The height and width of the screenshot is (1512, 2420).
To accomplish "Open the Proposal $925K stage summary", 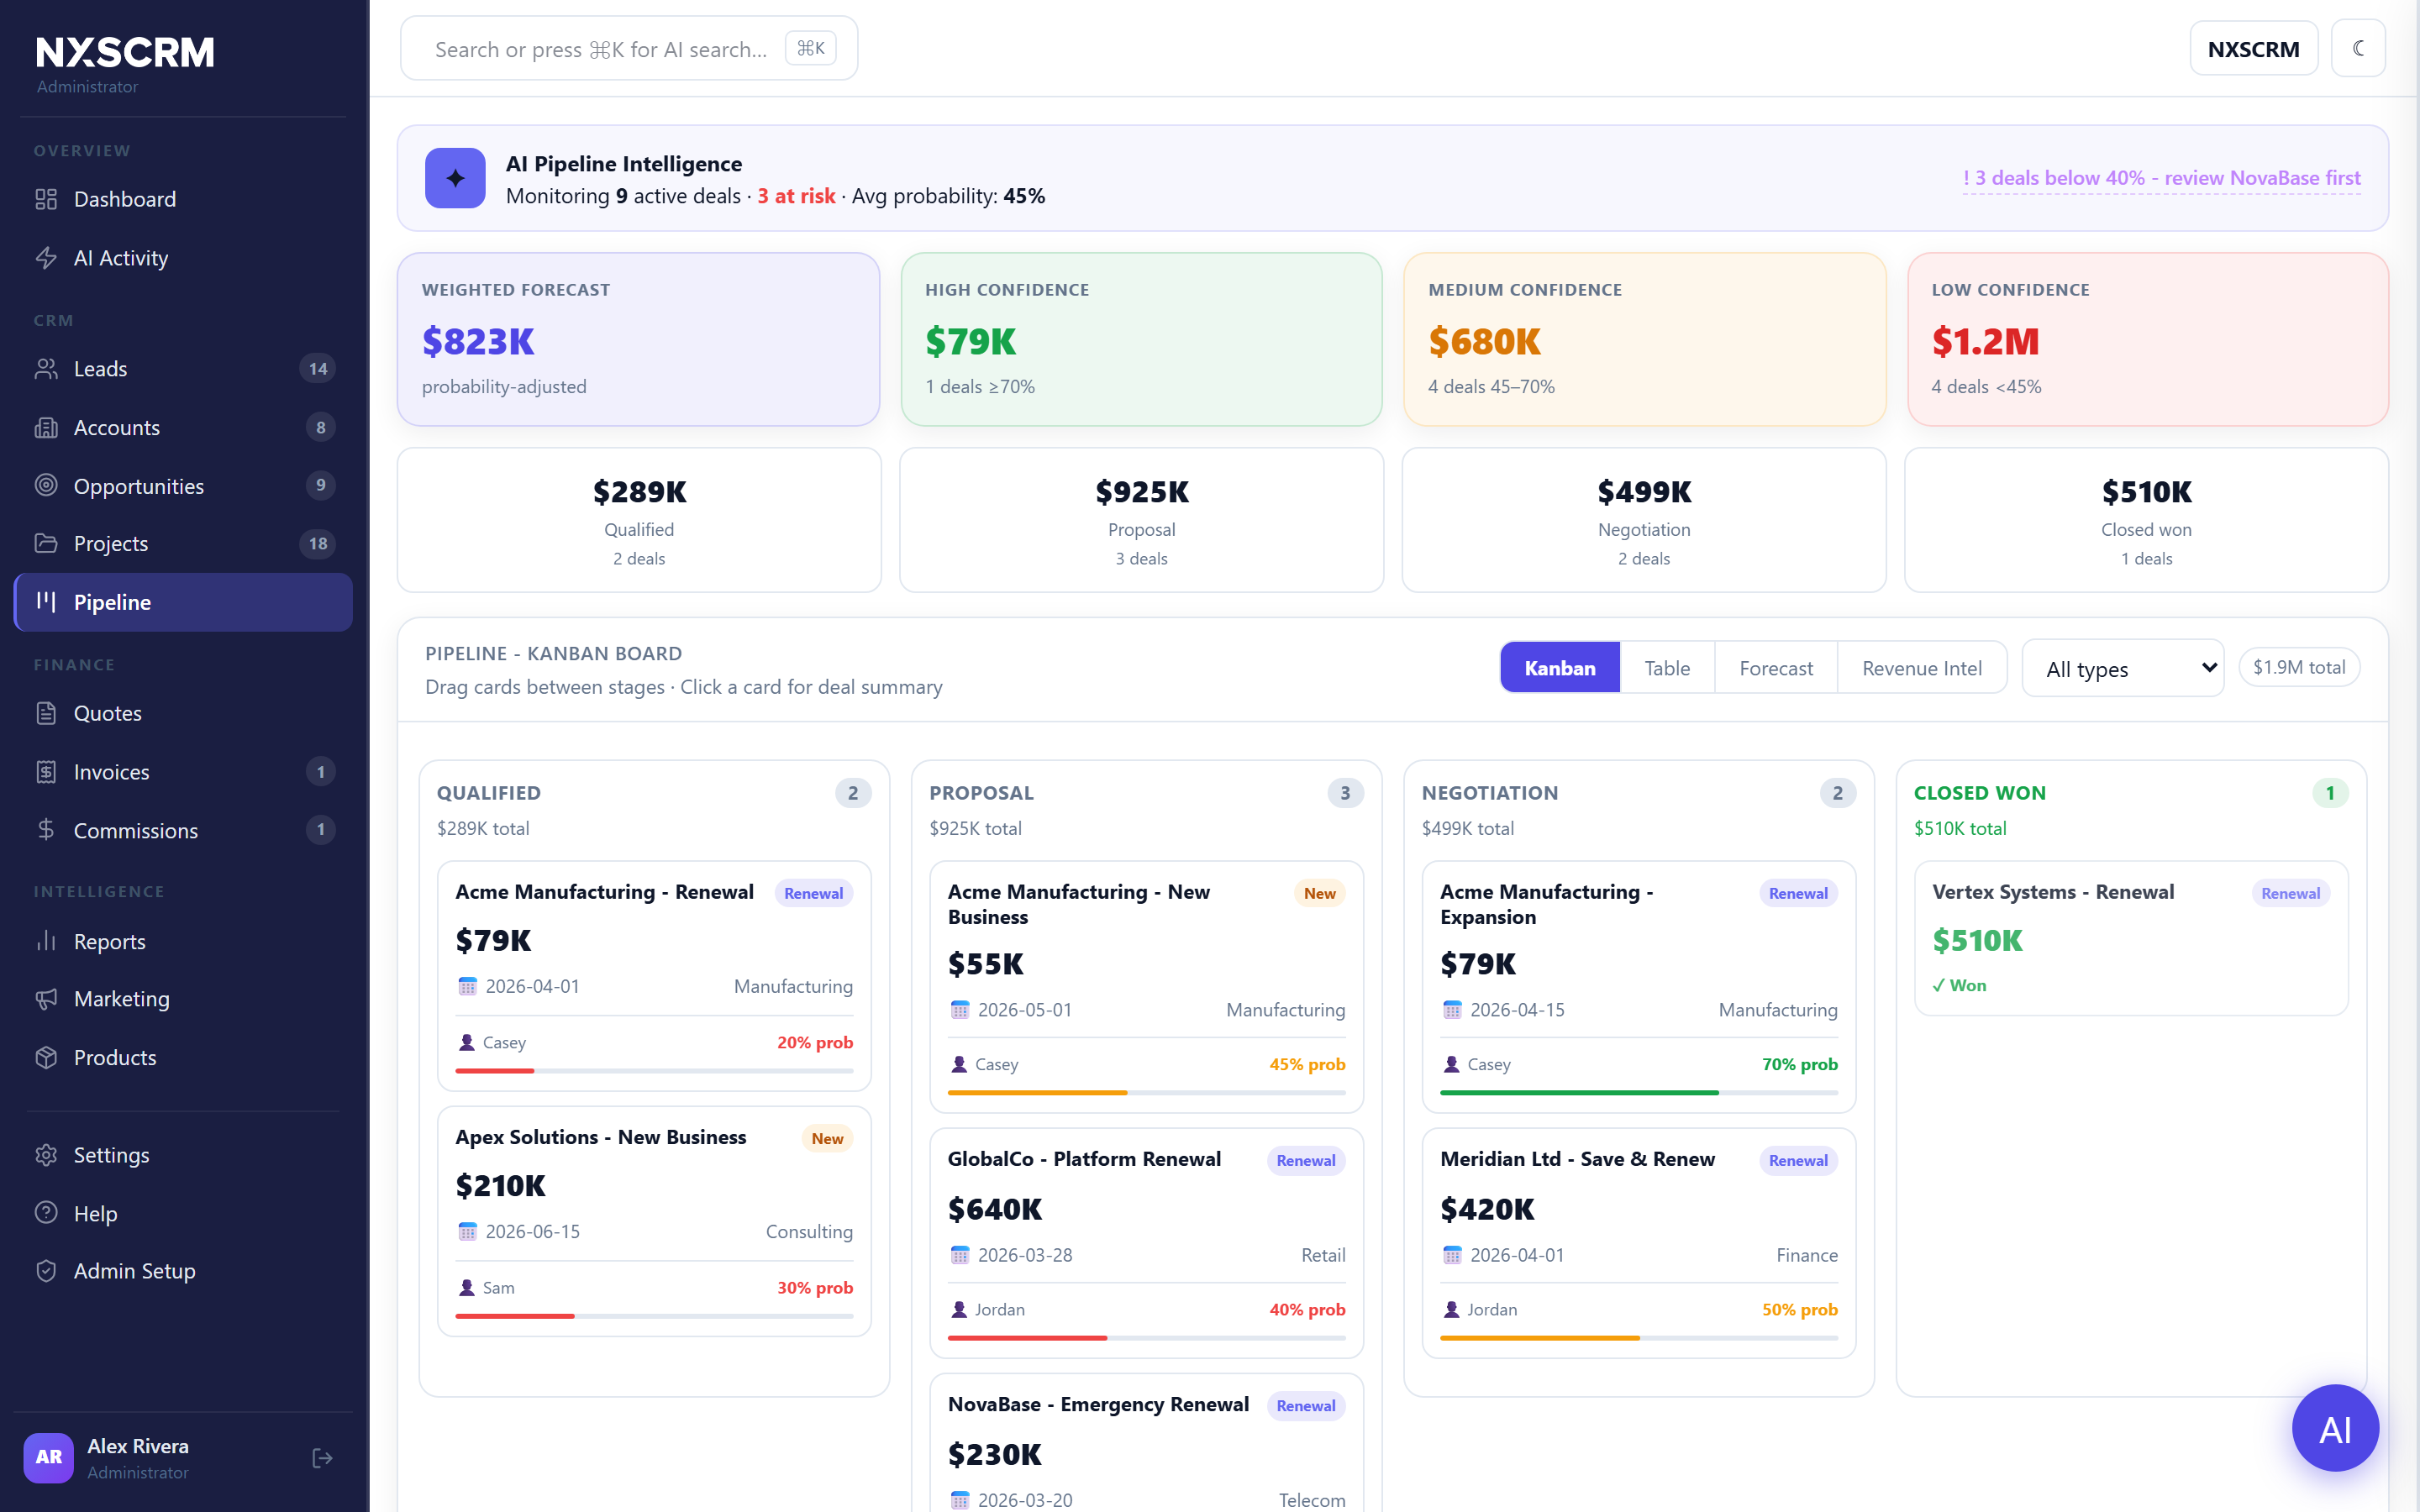I will click(1141, 520).
